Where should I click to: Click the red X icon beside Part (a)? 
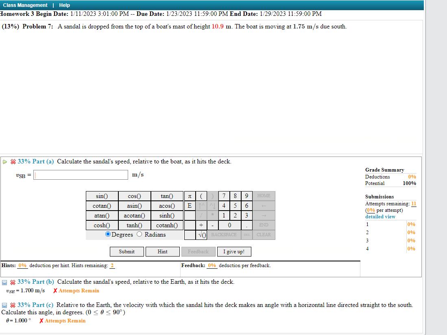pyautogui.click(x=13, y=161)
